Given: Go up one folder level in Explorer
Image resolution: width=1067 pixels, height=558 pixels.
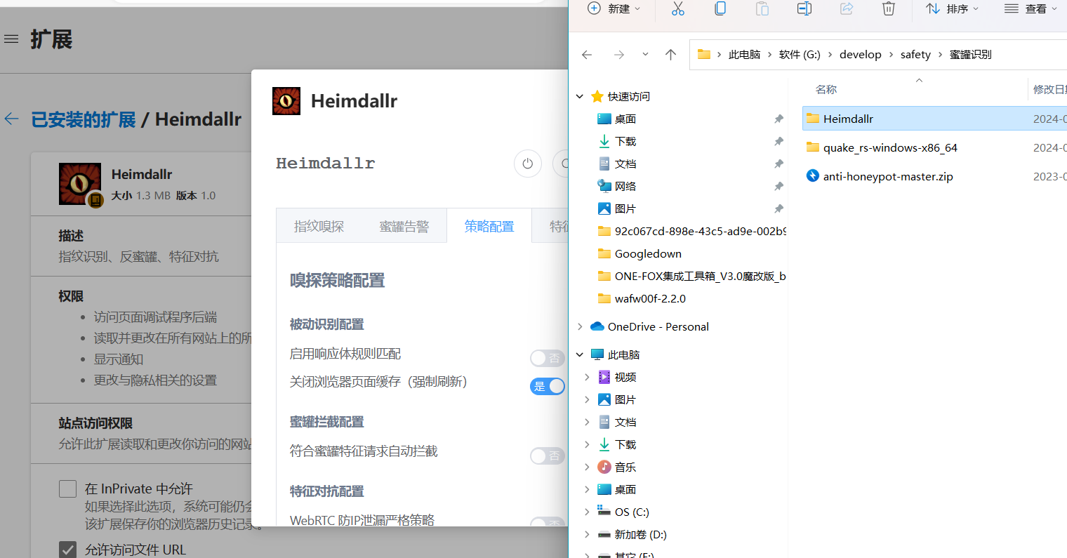Looking at the screenshot, I should 670,55.
